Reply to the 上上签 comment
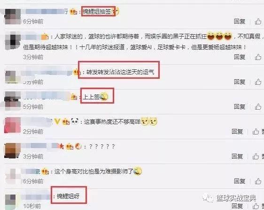 point(240,107)
